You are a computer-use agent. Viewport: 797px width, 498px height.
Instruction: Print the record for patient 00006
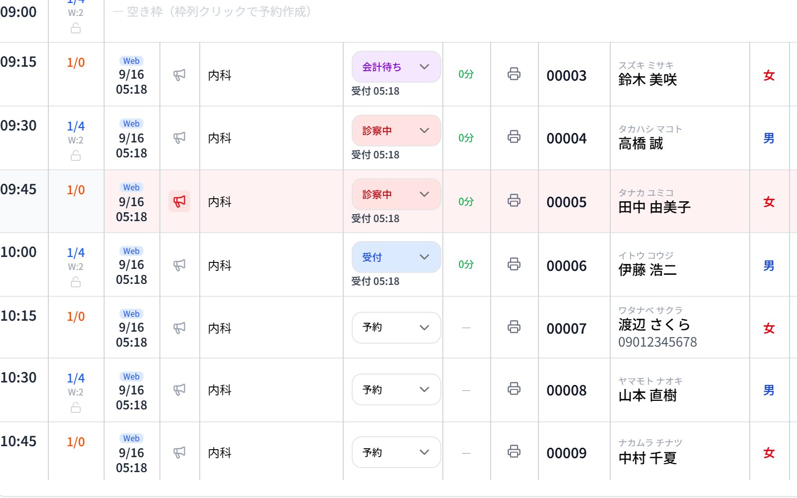pos(514,264)
